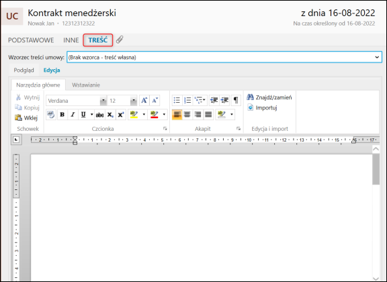Screen dimensions: 387x282
Task: Increase font size with grow icon
Action: point(144,100)
